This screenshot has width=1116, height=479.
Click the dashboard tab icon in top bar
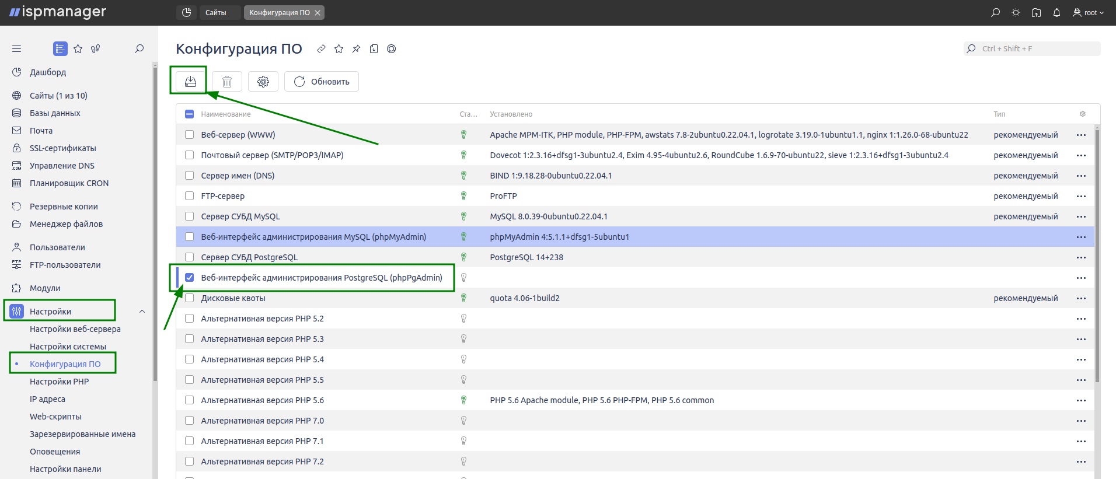pos(186,13)
